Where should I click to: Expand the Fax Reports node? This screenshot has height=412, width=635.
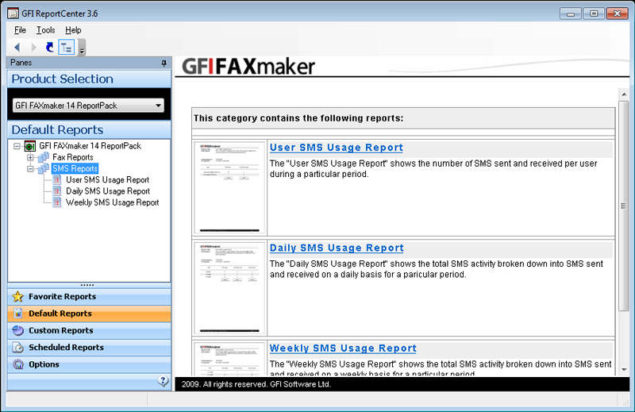coord(30,157)
